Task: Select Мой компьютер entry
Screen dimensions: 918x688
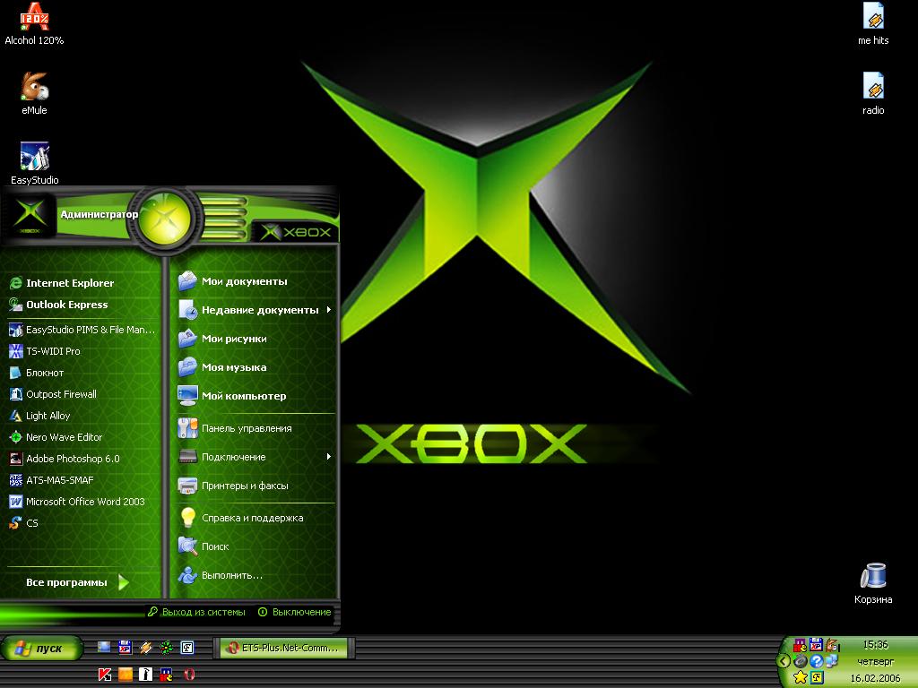Action: pyautogui.click(x=243, y=396)
